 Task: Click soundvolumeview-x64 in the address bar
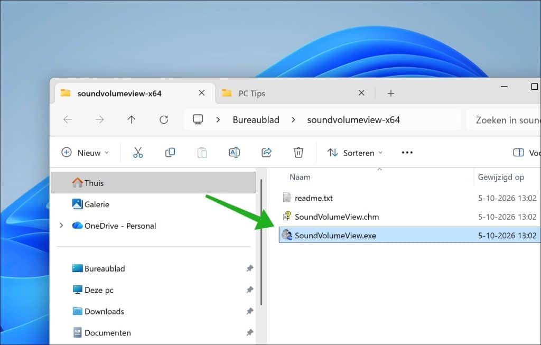(x=353, y=120)
